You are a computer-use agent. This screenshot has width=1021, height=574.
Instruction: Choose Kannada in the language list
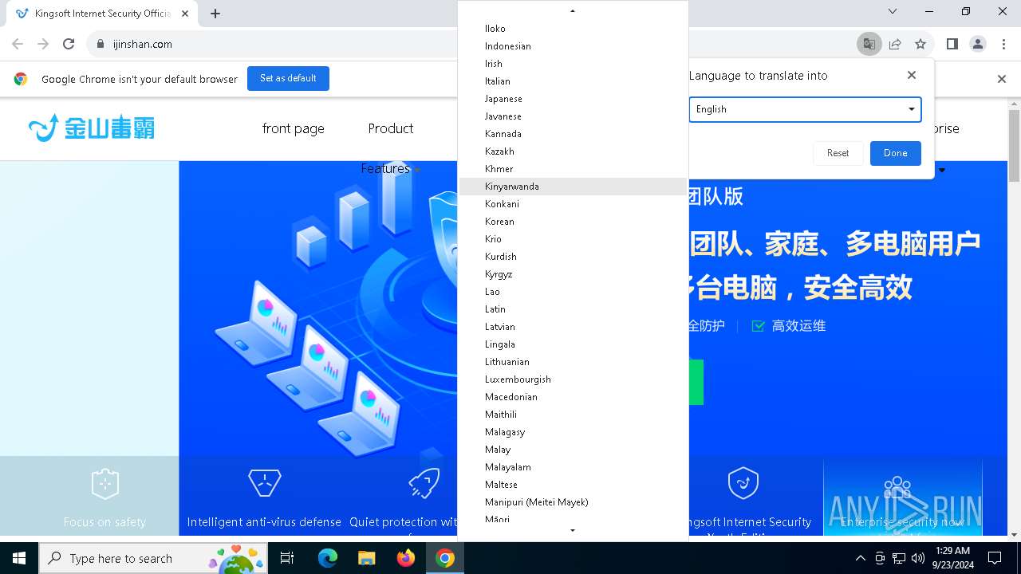[x=573, y=134]
